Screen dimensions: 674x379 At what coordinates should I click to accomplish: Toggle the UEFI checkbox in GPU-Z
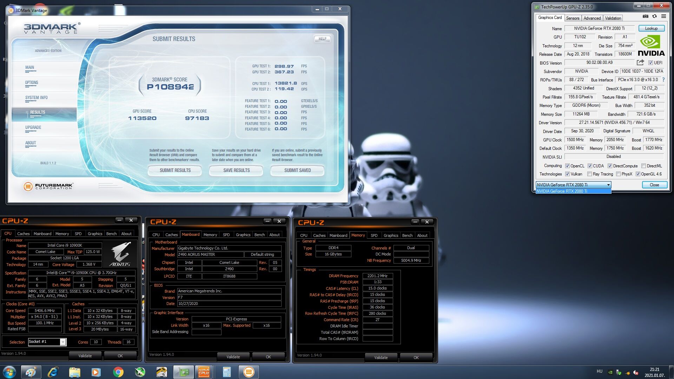click(650, 63)
